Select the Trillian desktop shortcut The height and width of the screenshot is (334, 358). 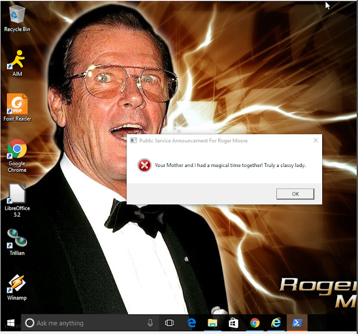[17, 242]
